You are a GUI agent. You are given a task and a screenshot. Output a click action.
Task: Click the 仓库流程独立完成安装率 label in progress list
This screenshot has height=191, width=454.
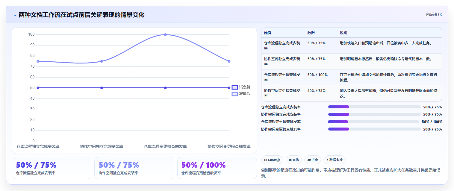281,107
